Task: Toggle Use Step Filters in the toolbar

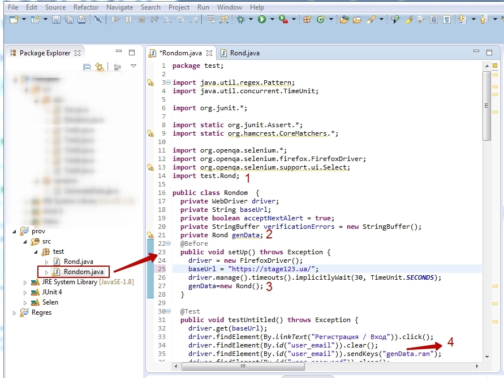Action: [x=223, y=20]
